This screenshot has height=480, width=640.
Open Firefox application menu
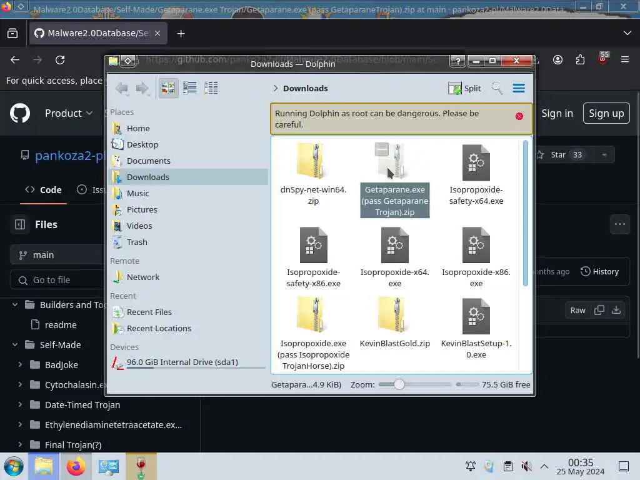point(625,59)
